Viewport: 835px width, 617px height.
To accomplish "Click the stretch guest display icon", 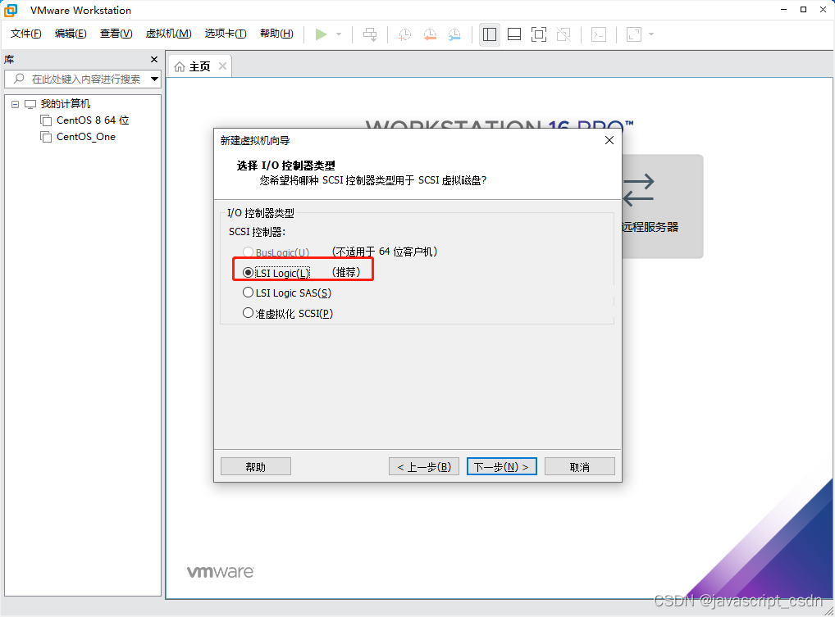I will (x=634, y=34).
